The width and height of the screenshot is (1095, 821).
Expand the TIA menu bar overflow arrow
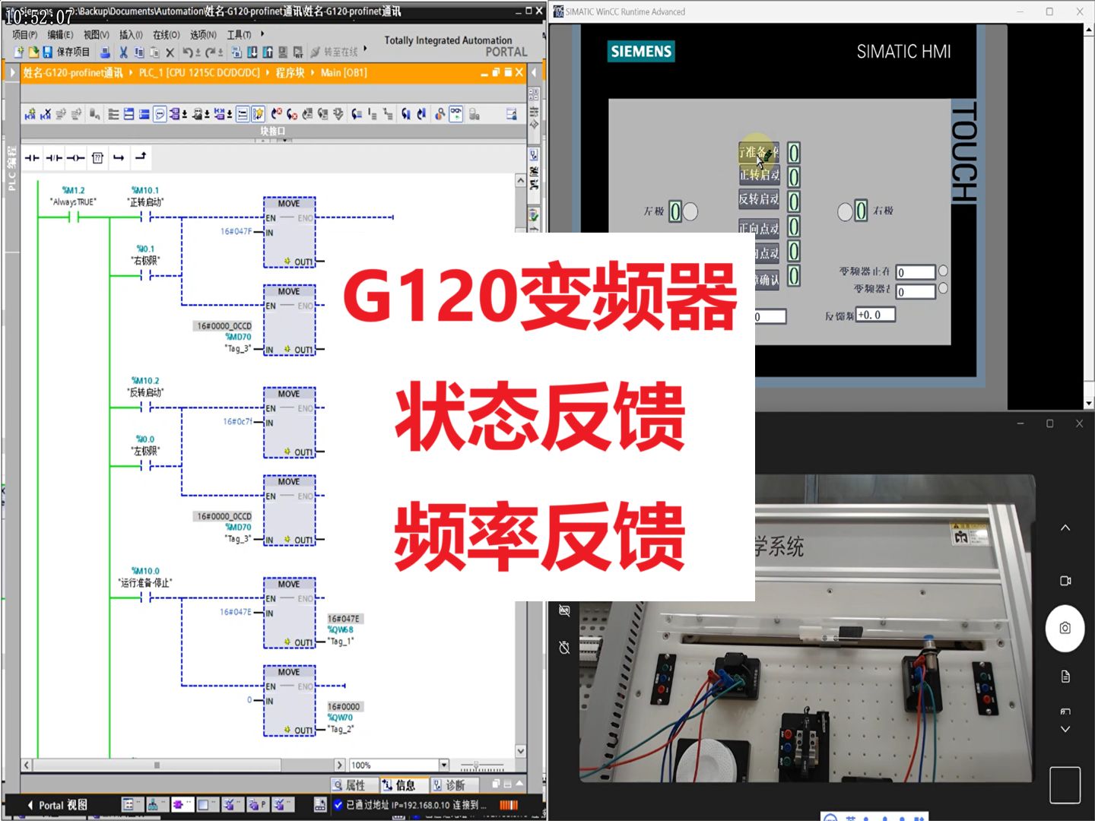(x=262, y=34)
